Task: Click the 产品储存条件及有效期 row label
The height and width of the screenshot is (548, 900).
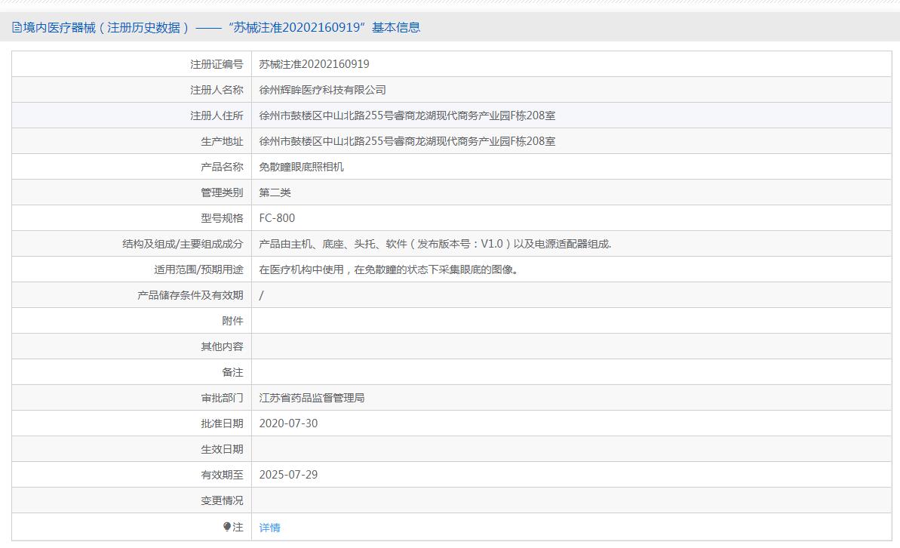Action: [190, 295]
